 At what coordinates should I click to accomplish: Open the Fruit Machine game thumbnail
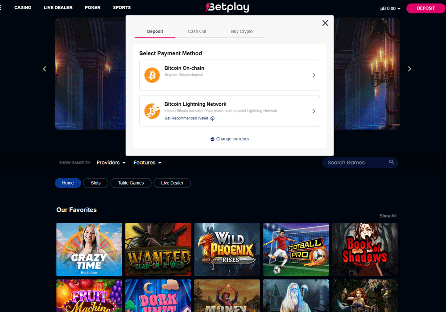(89, 296)
